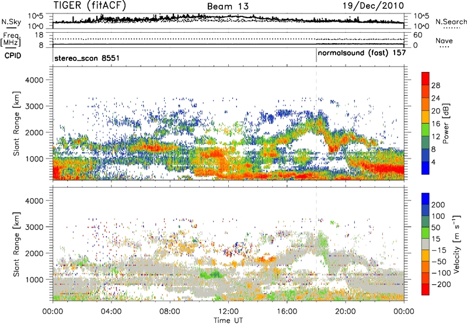Click the 'CPID' row label
Screen dimensions: 467x324
[x=13, y=56]
